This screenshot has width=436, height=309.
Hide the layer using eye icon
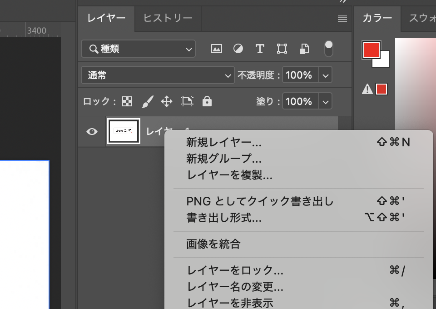click(x=92, y=132)
